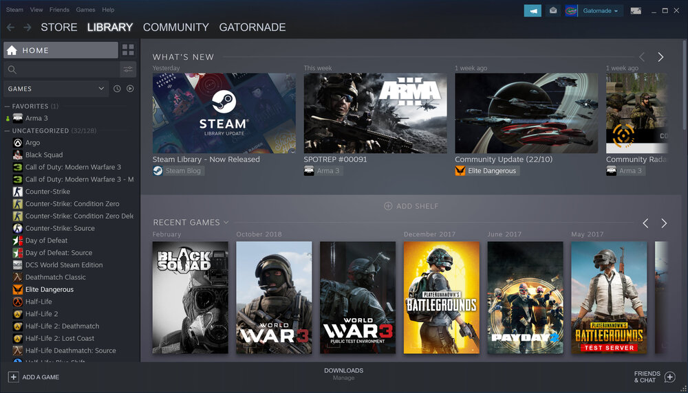Open the announcements megaphone icon
Image resolution: width=688 pixels, height=393 pixels.
[x=533, y=11]
